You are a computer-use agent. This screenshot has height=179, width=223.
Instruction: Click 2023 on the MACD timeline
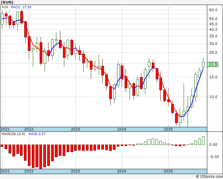[75, 171]
